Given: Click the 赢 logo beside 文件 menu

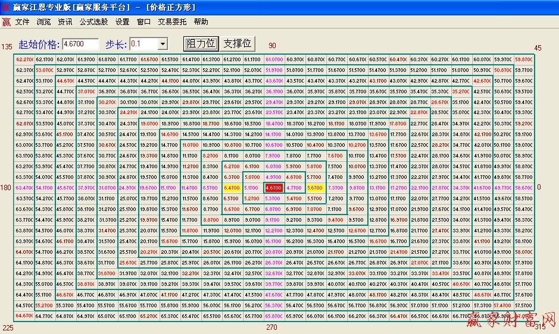Looking at the screenshot, I should pos(7,22).
